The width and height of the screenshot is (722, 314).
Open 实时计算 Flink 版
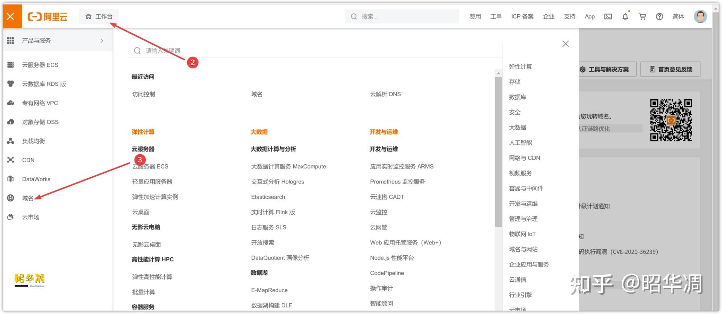[x=273, y=212]
